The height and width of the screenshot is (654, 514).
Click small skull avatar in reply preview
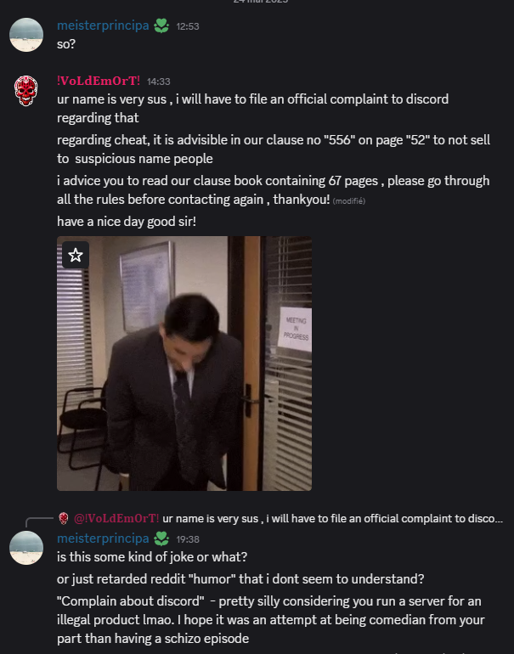[x=64, y=518]
